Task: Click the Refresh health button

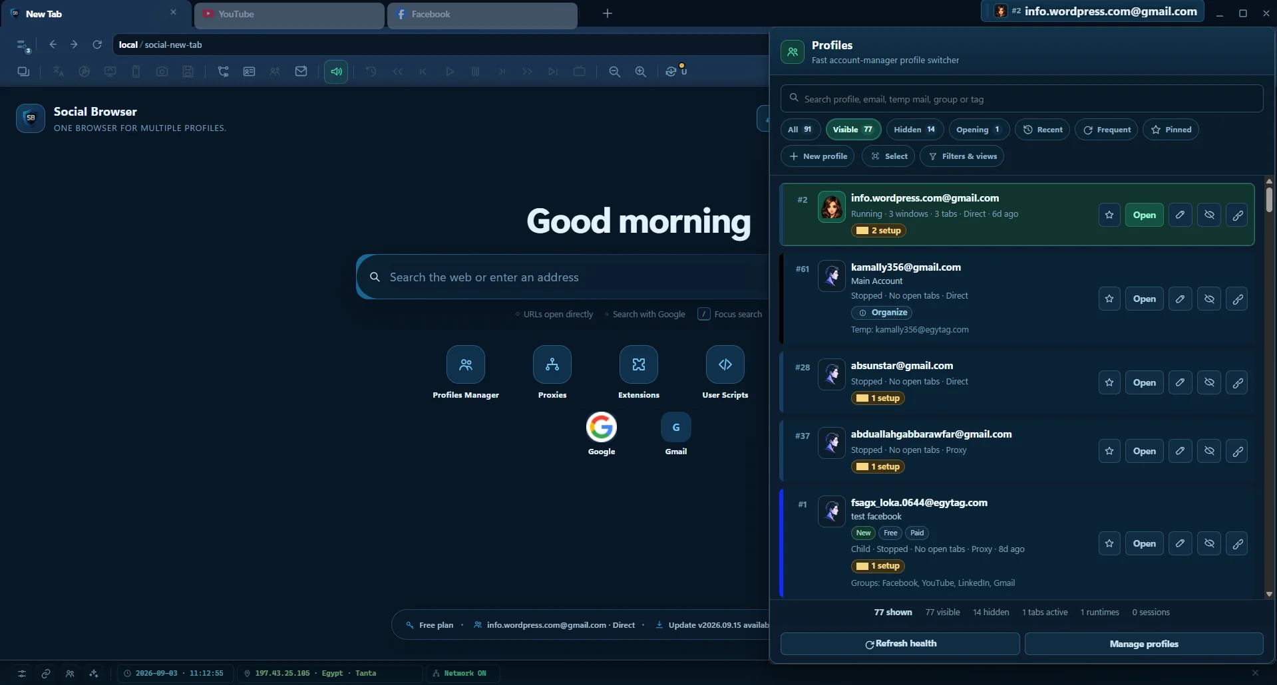Action: pyautogui.click(x=900, y=644)
